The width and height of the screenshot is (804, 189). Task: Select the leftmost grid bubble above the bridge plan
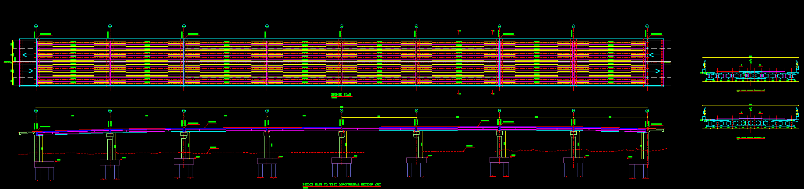(x=36, y=26)
